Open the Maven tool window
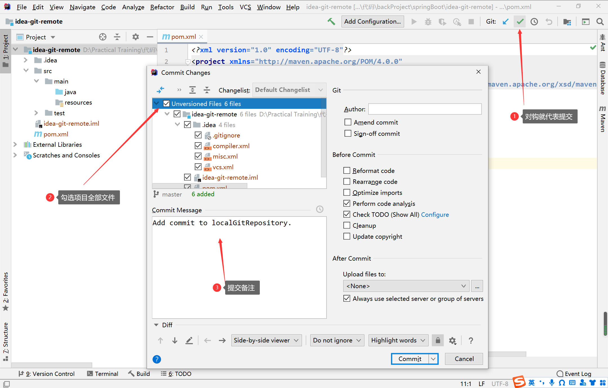 [x=603, y=119]
